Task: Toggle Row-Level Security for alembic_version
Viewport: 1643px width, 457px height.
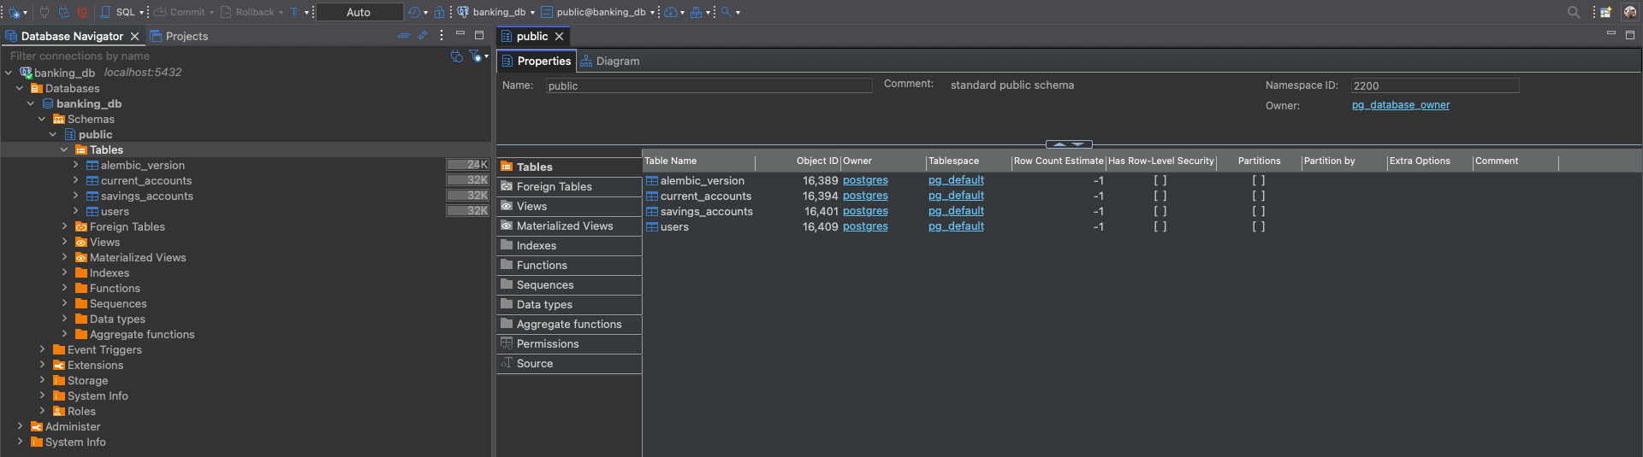Action: coord(1160,180)
